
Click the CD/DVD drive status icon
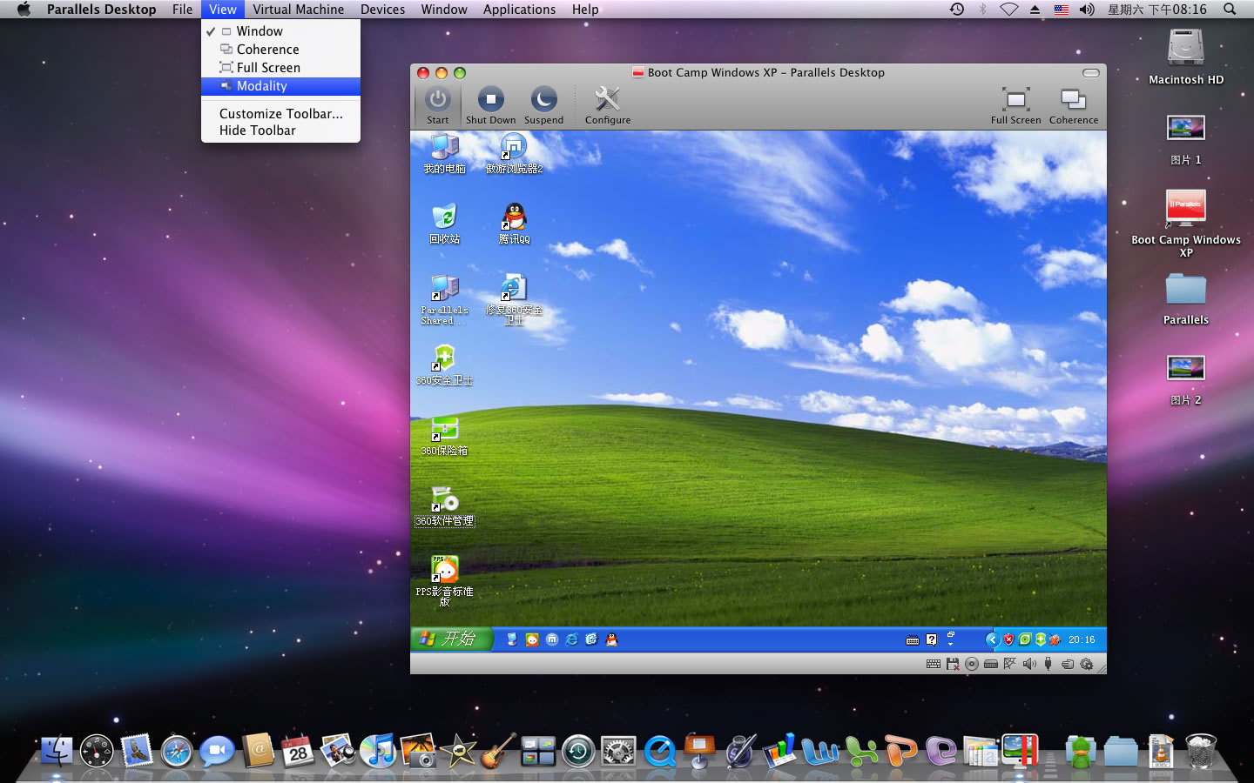tap(972, 664)
